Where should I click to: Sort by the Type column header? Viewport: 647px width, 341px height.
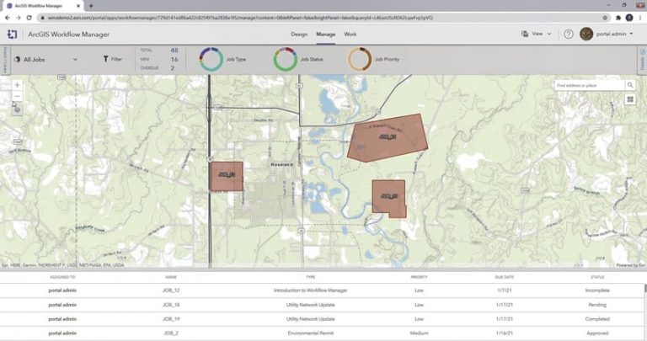pos(310,277)
